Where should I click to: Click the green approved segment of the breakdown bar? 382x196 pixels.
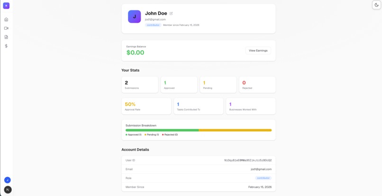coord(162,130)
